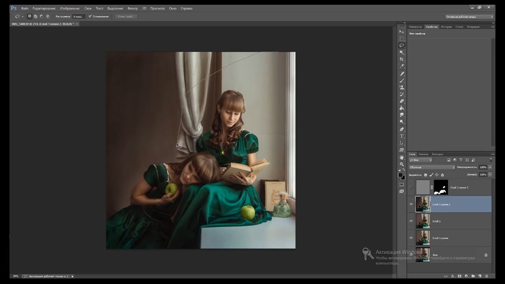Click the Feather input field
Image resolution: width=505 pixels, height=284 pixels.
tap(78, 17)
